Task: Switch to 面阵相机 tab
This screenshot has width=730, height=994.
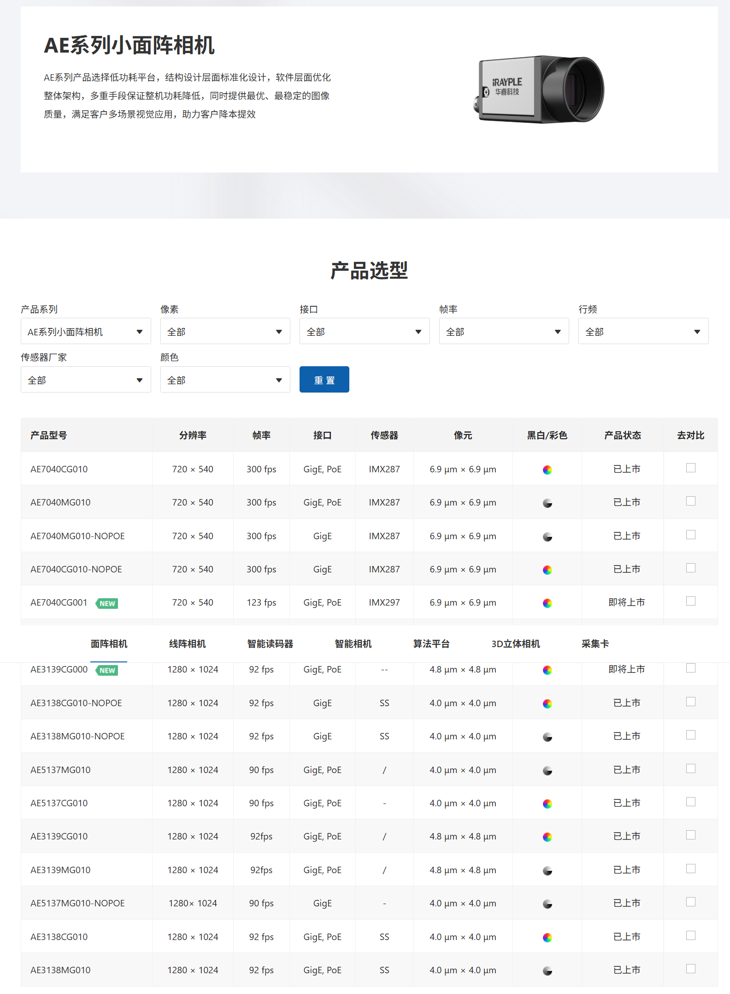Action: [109, 644]
